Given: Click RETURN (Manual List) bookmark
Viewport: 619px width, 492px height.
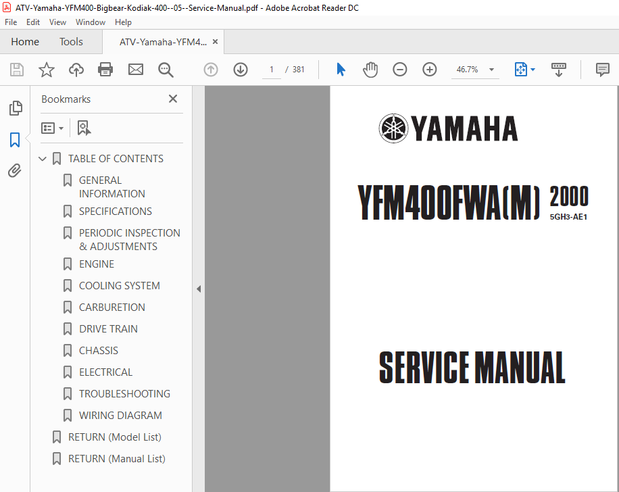Looking at the screenshot, I should pyautogui.click(x=117, y=459).
